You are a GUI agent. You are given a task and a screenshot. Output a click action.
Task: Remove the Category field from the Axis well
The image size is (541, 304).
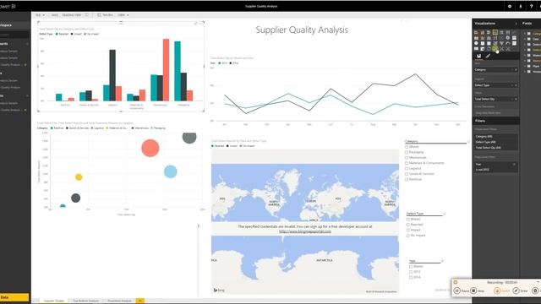516,70
